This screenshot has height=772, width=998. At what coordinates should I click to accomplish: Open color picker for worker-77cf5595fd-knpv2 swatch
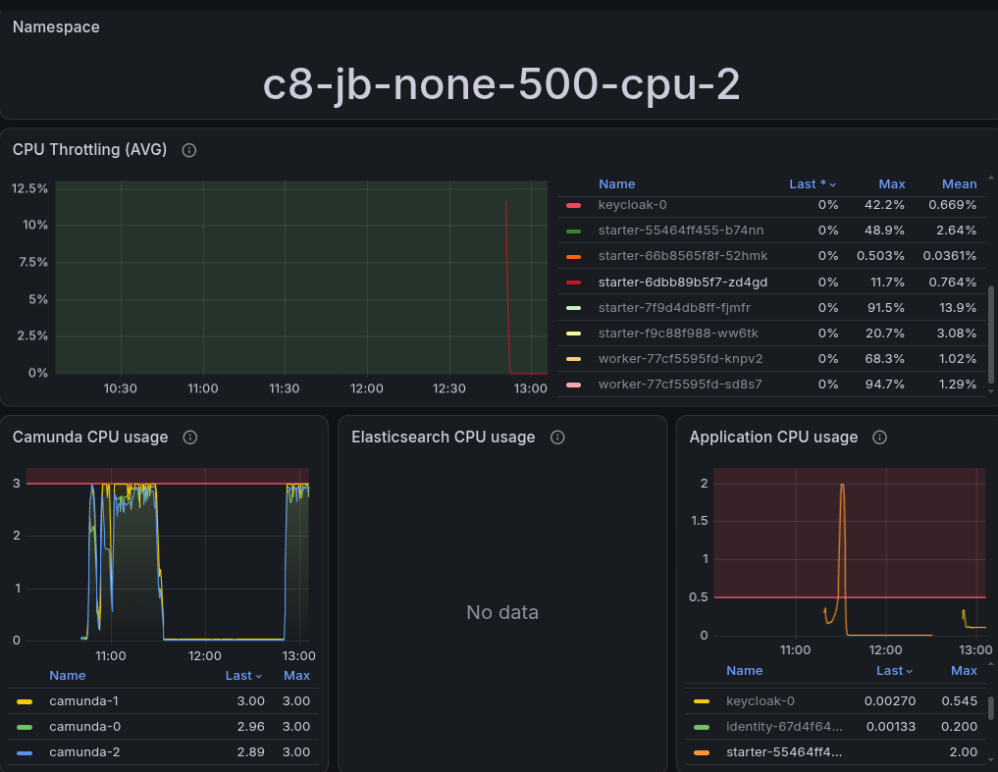pos(573,359)
